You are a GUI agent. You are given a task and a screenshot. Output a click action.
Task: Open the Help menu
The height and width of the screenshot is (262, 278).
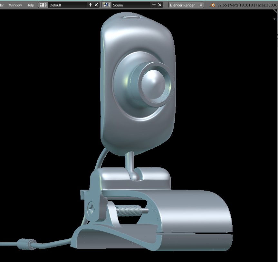30,5
